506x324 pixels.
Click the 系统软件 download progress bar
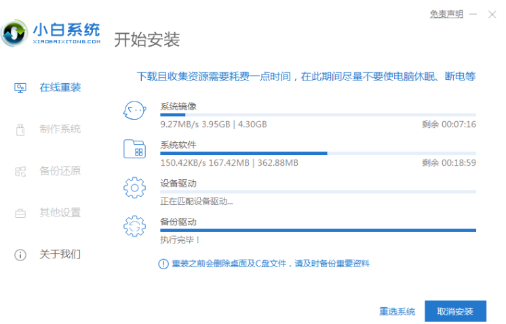pyautogui.click(x=317, y=154)
